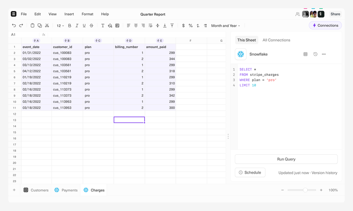Open the Snowflake more options ellipsis
The width and height of the screenshot is (353, 211).
[324, 54]
